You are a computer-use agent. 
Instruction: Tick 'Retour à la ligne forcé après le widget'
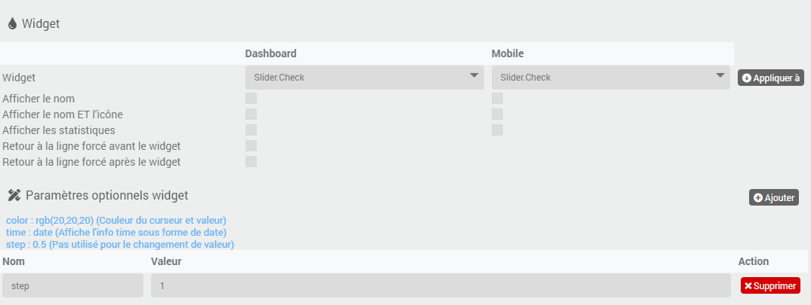tap(251, 162)
